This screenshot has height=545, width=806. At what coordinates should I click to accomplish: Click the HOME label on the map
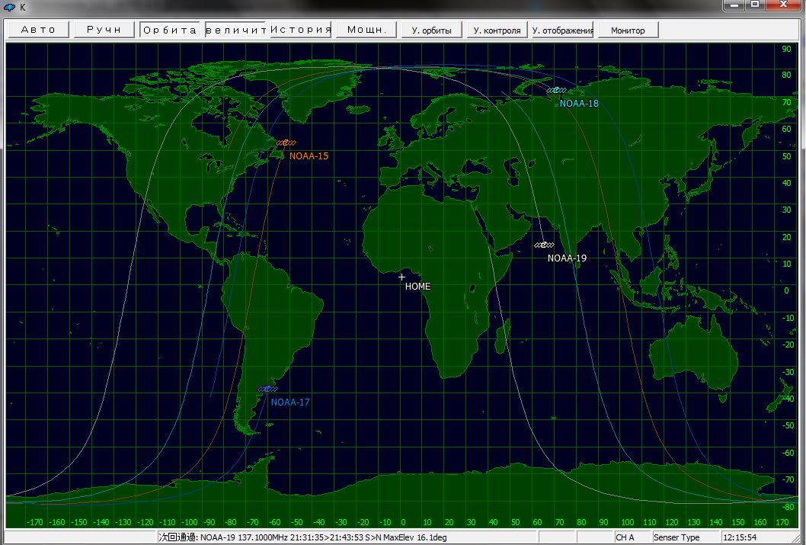click(x=417, y=287)
